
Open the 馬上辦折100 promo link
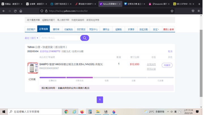click(63, 20)
